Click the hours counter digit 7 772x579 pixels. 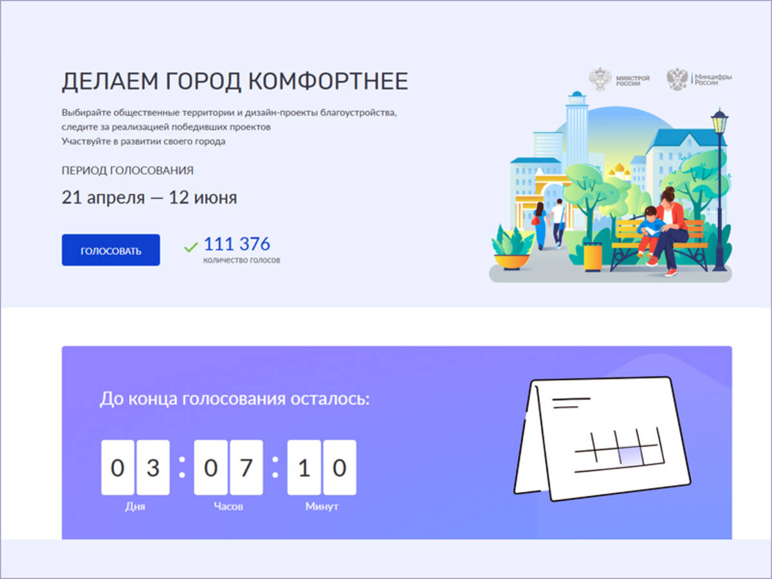[x=246, y=468]
